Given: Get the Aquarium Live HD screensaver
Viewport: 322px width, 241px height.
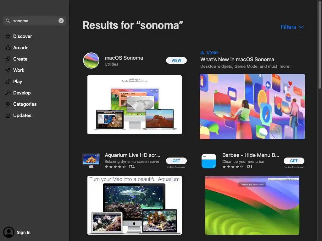Looking at the screenshot, I should click(x=176, y=161).
